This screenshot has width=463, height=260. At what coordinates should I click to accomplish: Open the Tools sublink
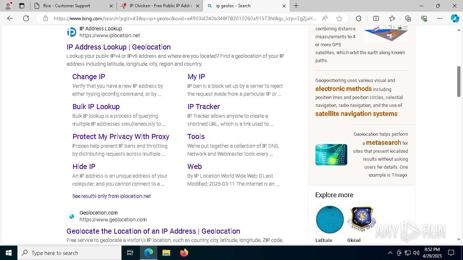pos(196,136)
